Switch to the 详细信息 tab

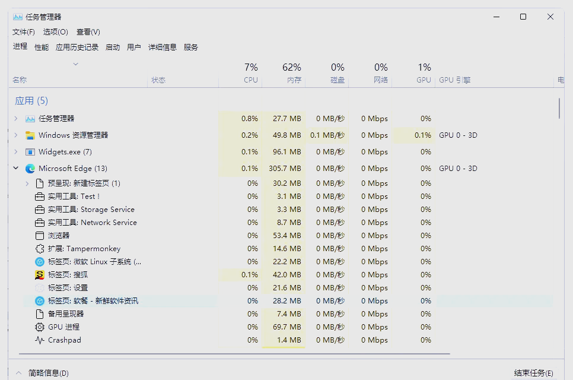point(163,47)
